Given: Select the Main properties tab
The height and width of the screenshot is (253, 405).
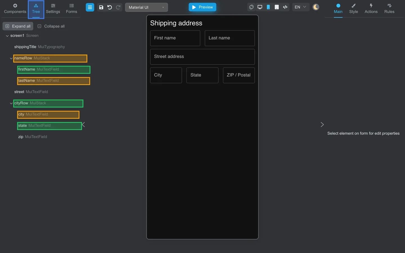Looking at the screenshot, I should coord(338,9).
